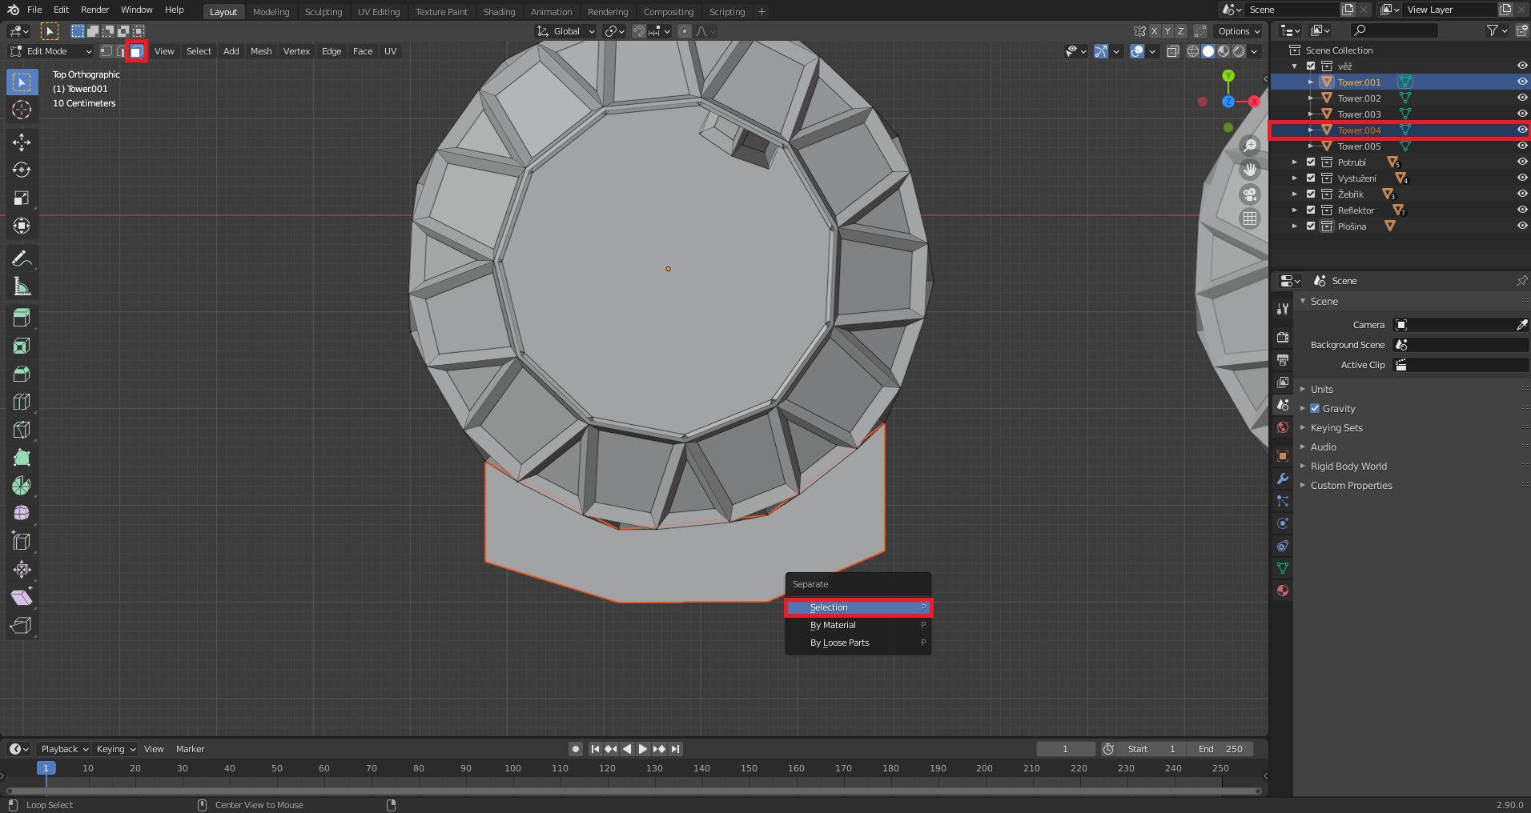The image size is (1531, 813).
Task: Switch to the UV Editing workspace tab
Action: click(x=378, y=12)
